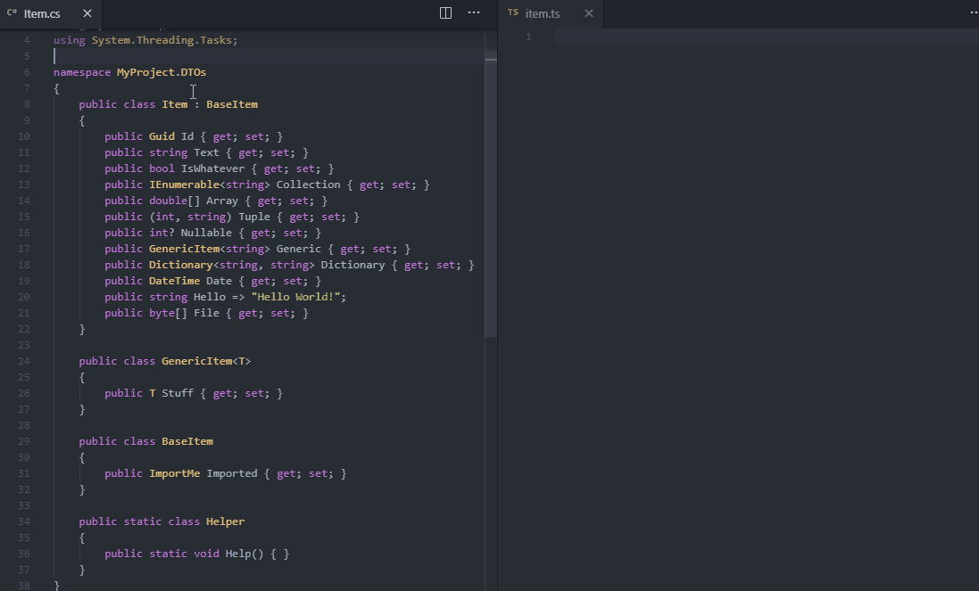Click the BaseItem class declaration
The width and height of the screenshot is (979, 591).
click(187, 440)
